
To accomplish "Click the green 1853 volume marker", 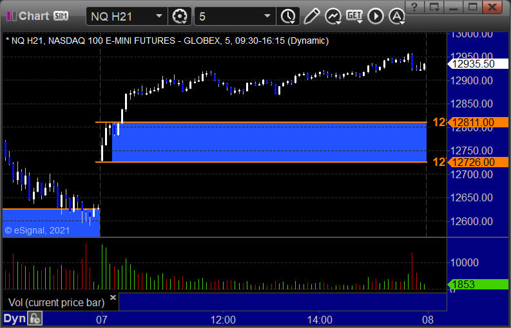I will [x=478, y=284].
